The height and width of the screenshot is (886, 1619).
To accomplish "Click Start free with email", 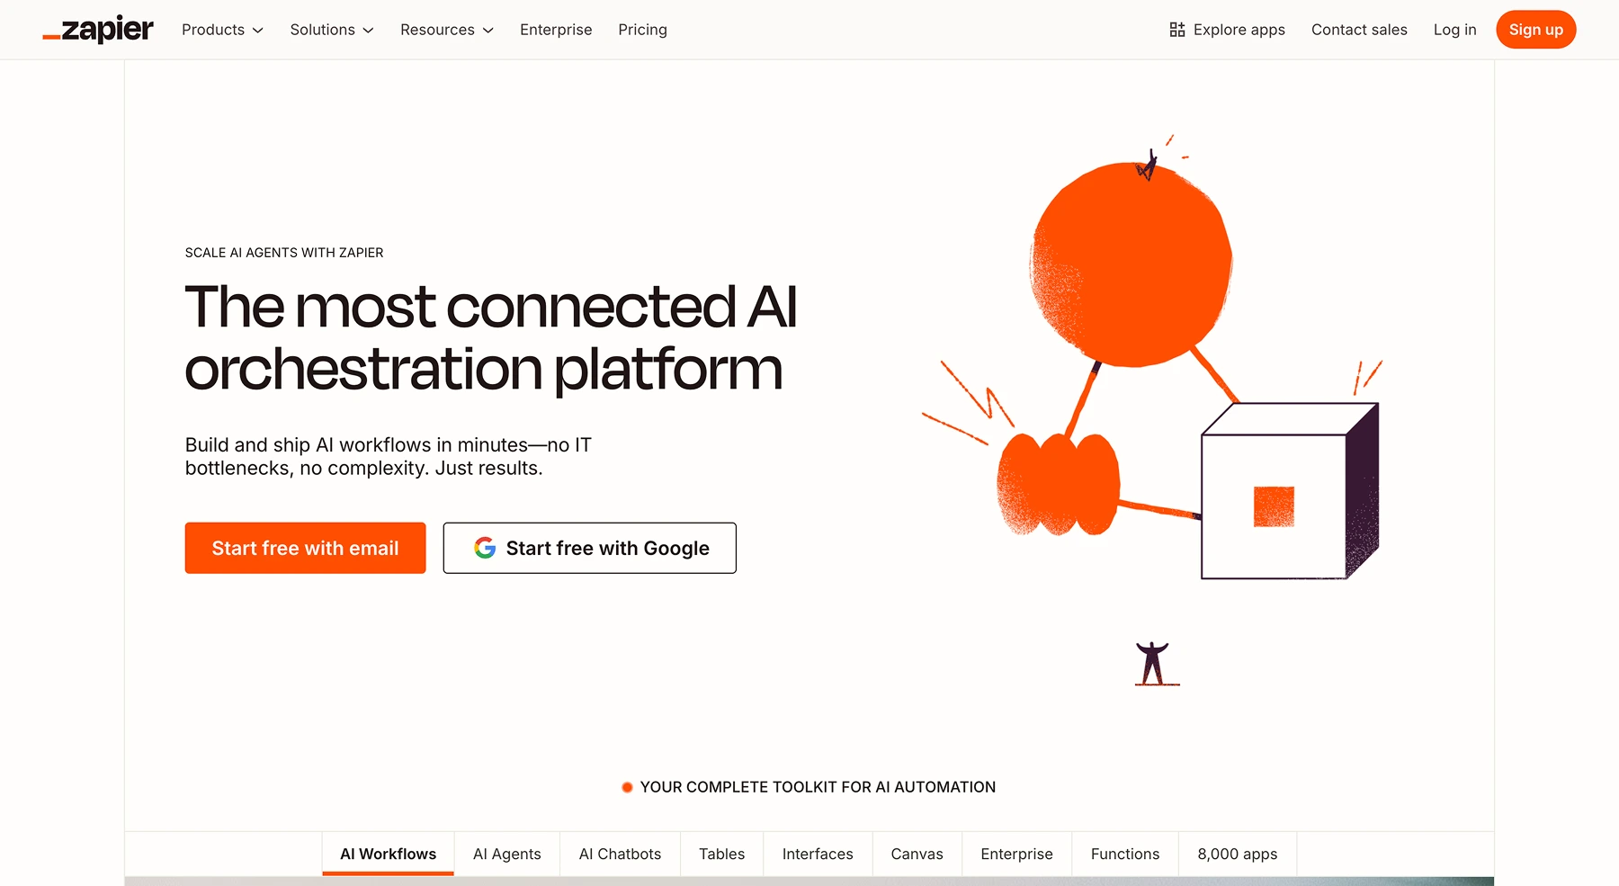I will click(x=305, y=548).
